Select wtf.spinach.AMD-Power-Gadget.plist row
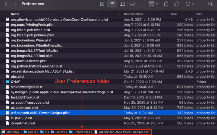217x135 pixels. tap(108, 113)
